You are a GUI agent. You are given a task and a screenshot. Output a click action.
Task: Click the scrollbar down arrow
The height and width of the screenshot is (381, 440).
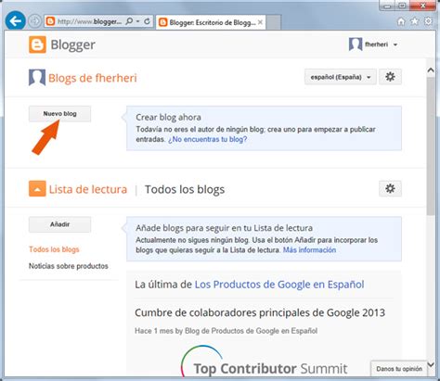[x=431, y=364]
